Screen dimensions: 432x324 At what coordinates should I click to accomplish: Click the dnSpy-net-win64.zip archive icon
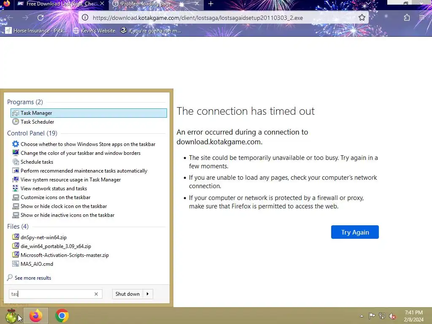(x=16, y=237)
